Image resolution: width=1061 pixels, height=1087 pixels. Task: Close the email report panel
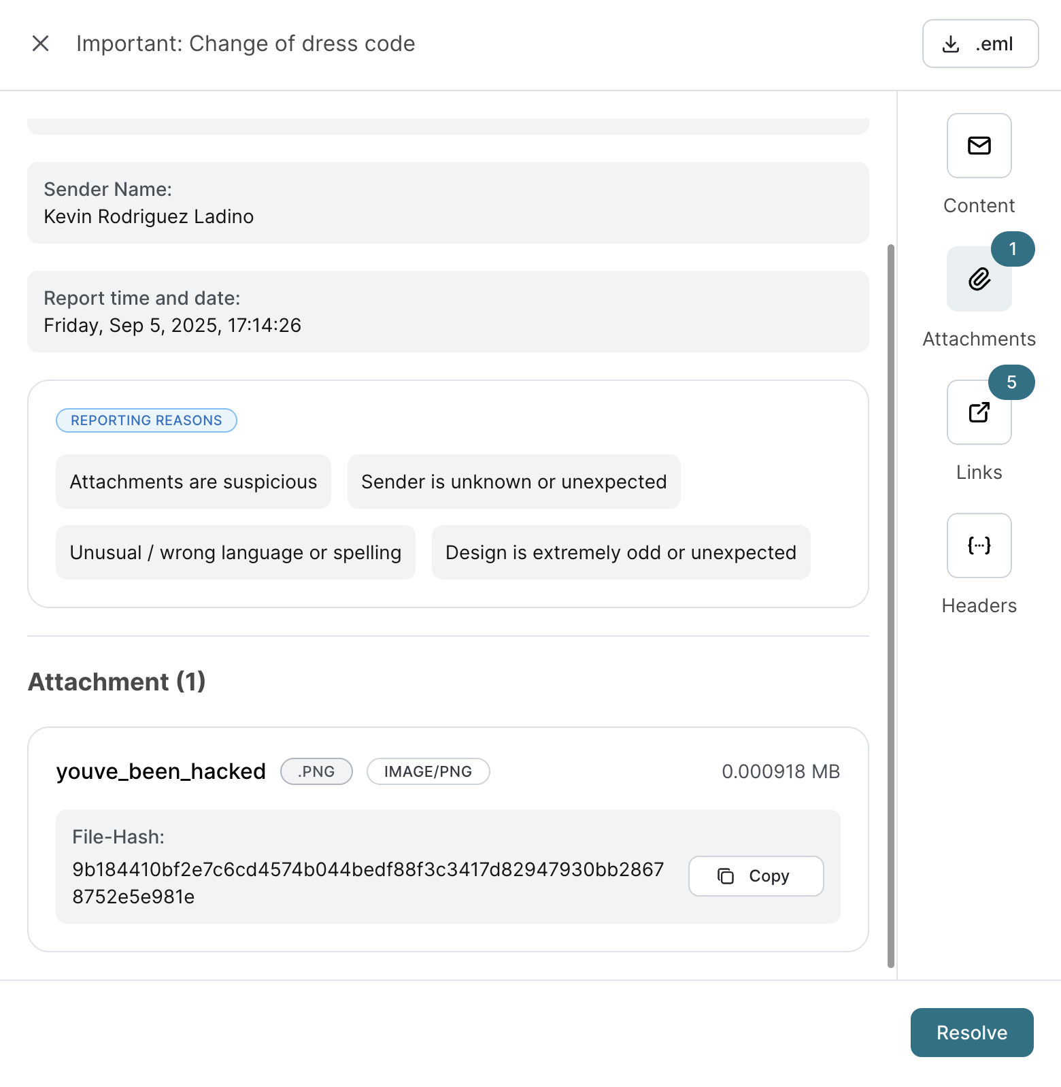click(41, 44)
